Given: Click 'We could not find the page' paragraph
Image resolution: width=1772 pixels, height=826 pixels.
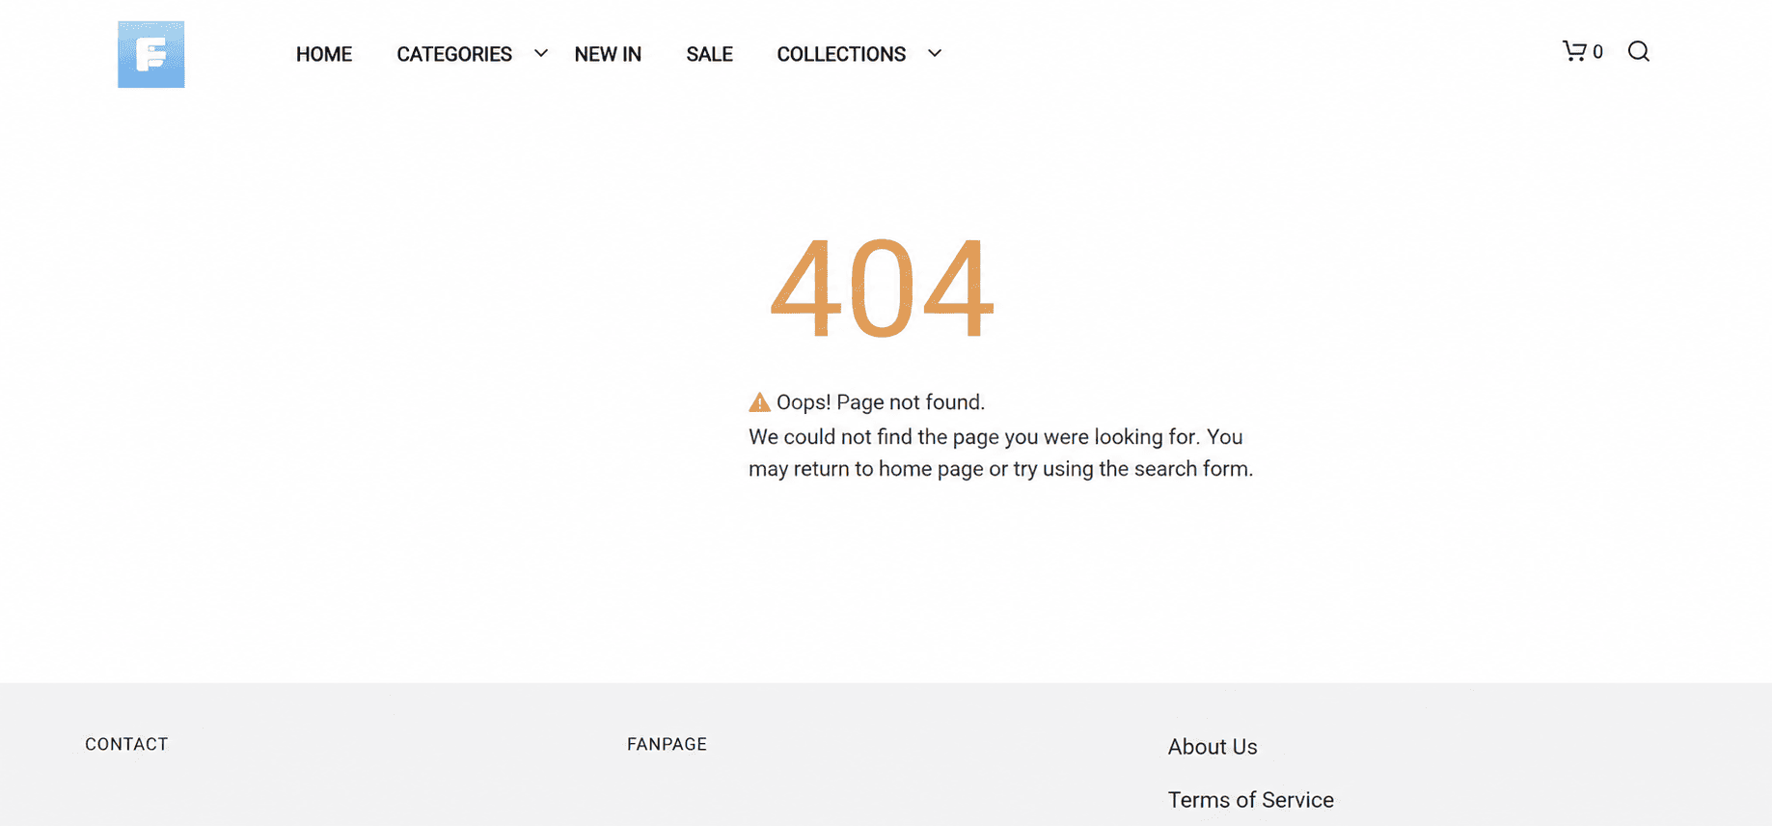Looking at the screenshot, I should (1001, 453).
